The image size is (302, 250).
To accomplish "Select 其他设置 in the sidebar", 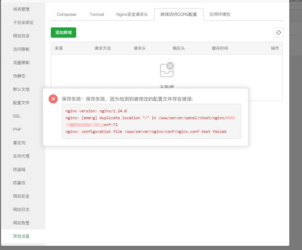I will (21, 236).
